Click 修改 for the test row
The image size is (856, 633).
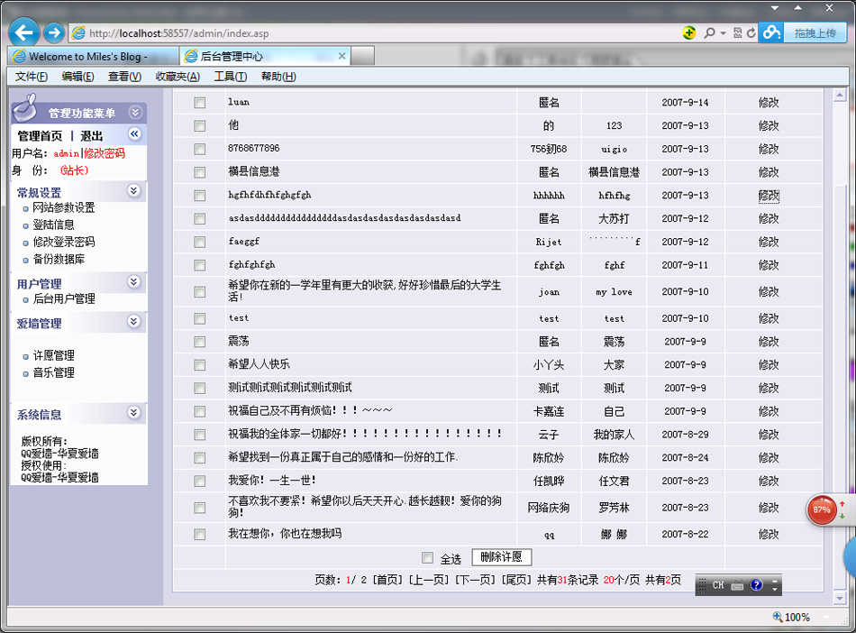[x=769, y=318]
